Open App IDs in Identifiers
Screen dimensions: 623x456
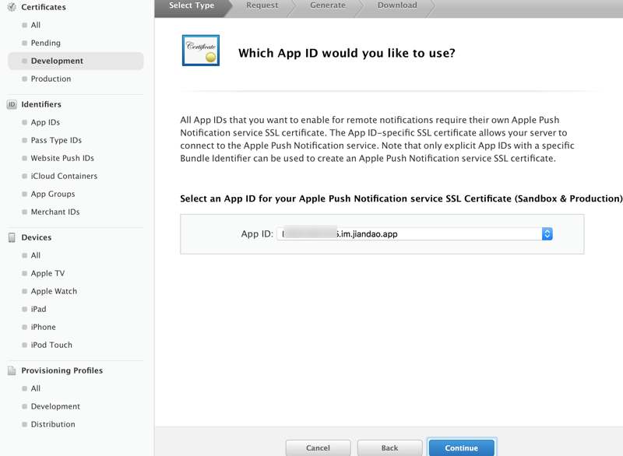pyautogui.click(x=45, y=122)
